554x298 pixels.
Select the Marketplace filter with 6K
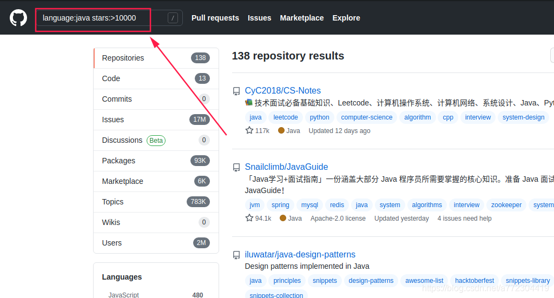156,181
